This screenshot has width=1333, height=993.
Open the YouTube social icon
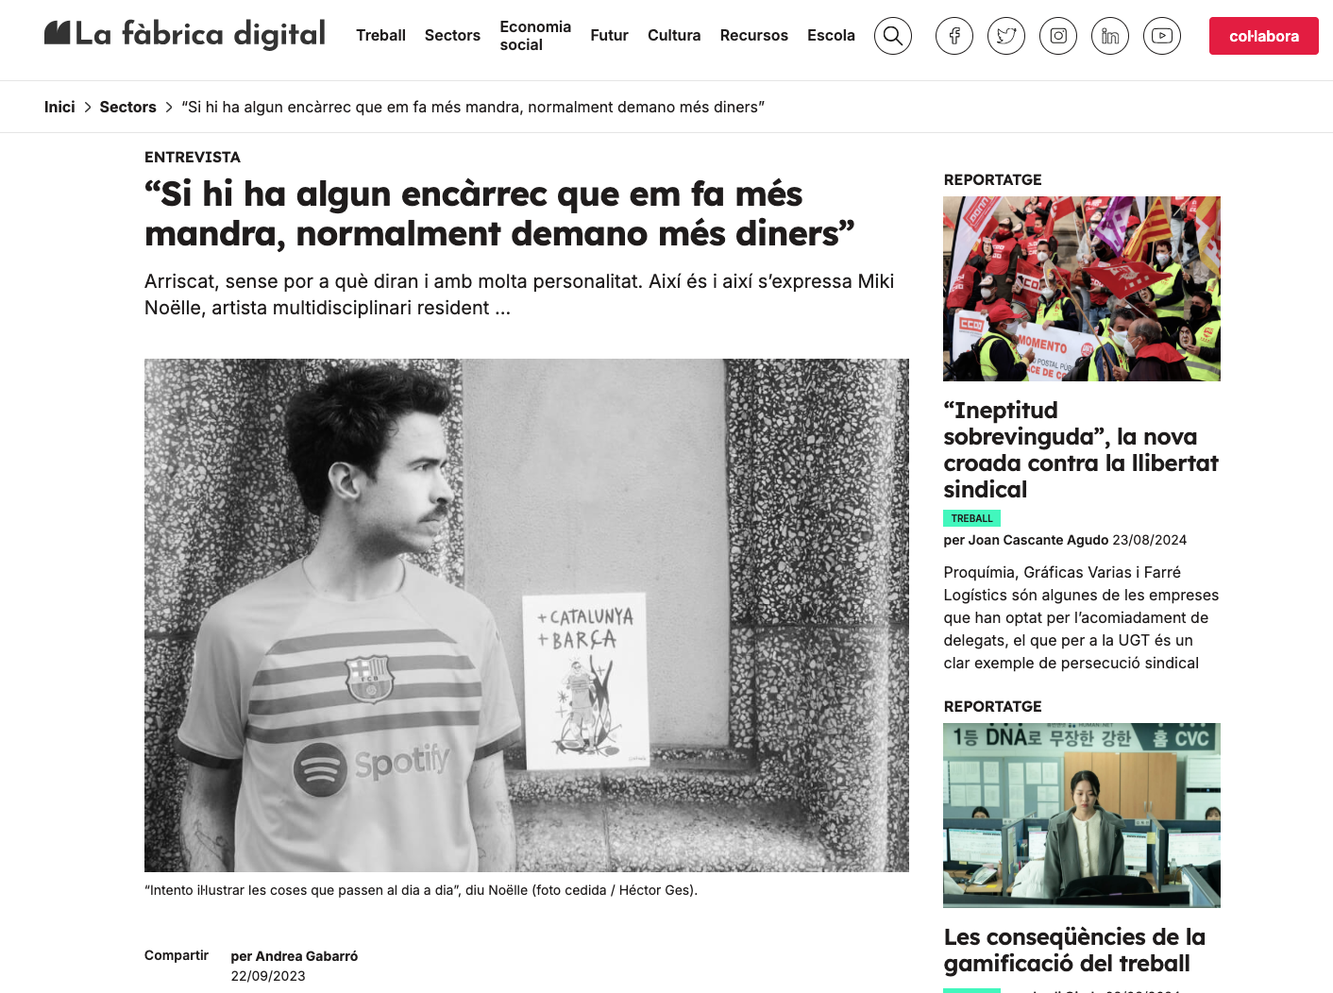click(x=1161, y=36)
